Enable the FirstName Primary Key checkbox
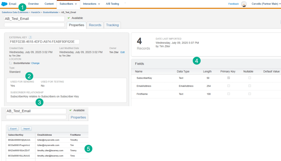Viewport: 281px width, 161px height. [x=229, y=94]
